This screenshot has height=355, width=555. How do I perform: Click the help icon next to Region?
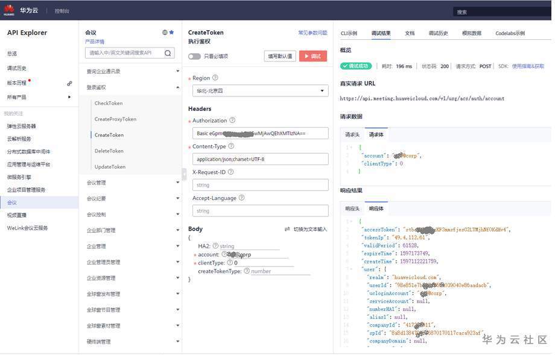coord(215,77)
